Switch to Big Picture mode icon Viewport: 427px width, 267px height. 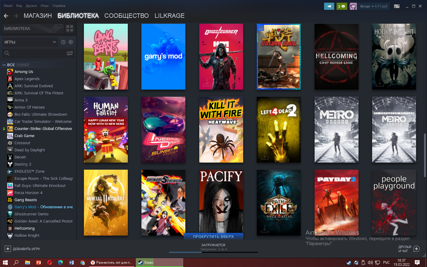coord(396,6)
